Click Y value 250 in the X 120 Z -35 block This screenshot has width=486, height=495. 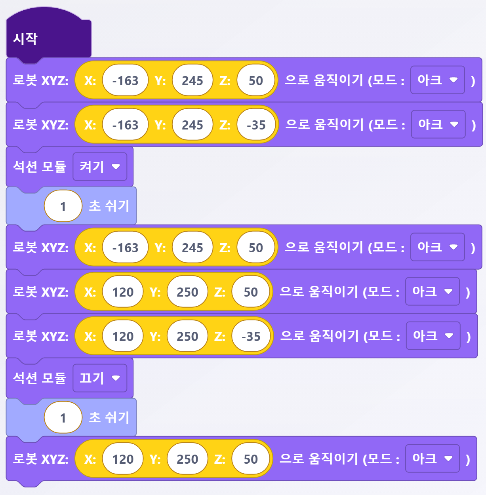tap(187, 336)
